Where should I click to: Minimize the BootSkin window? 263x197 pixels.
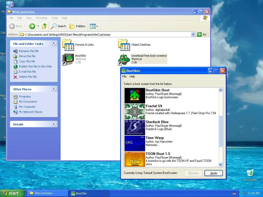pyautogui.click(x=211, y=71)
